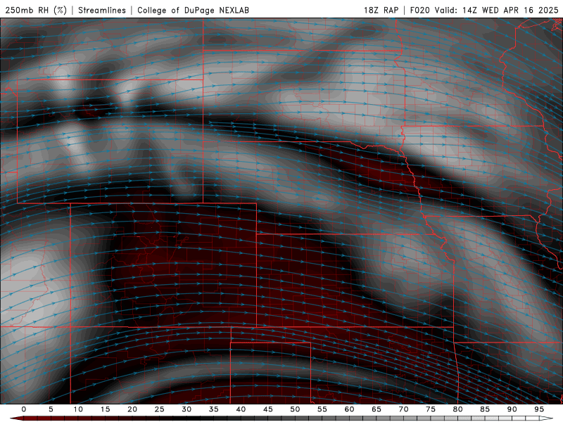Click the colorbar label '35'
The width and height of the screenshot is (563, 422).
click(214, 409)
